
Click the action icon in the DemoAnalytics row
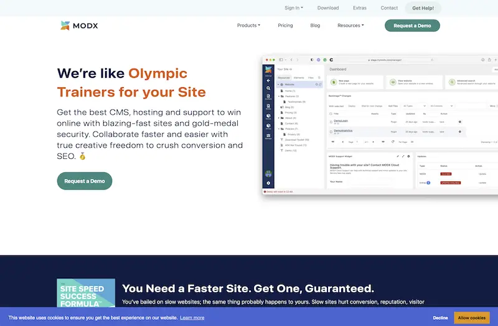pyautogui.click(x=460, y=132)
